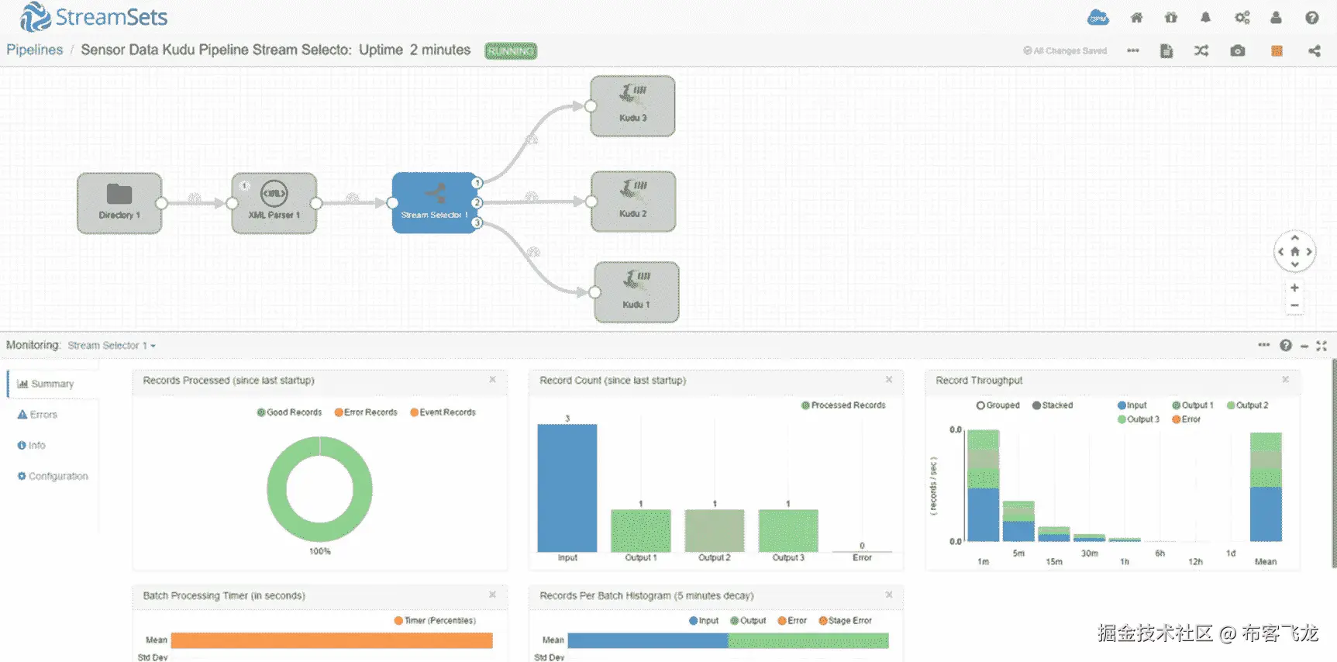The height and width of the screenshot is (662, 1337).
Task: Open the help question mark in header
Action: (x=1311, y=18)
